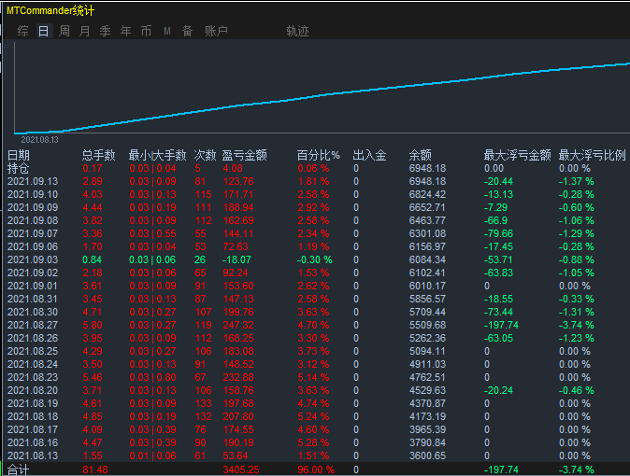Open the 周 weekly tab
The image size is (630, 476).
point(64,31)
